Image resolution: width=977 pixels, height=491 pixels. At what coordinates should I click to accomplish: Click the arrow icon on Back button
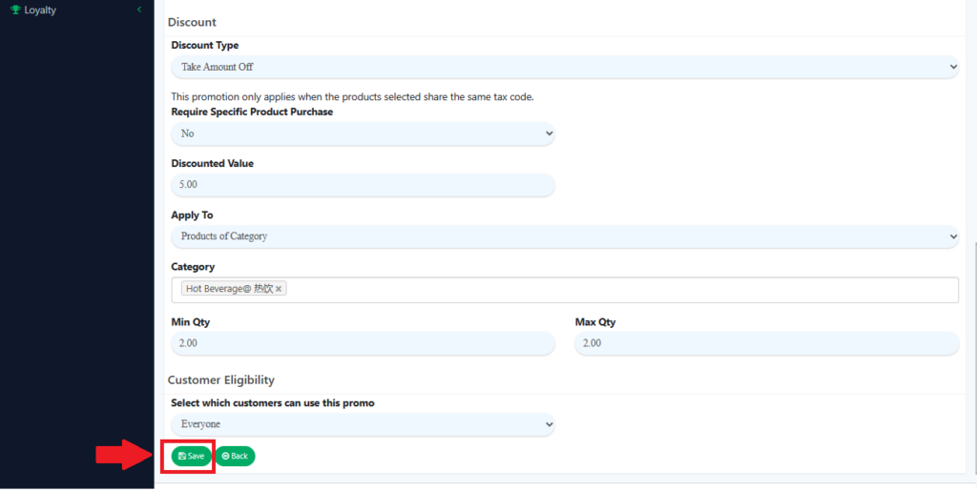(225, 457)
